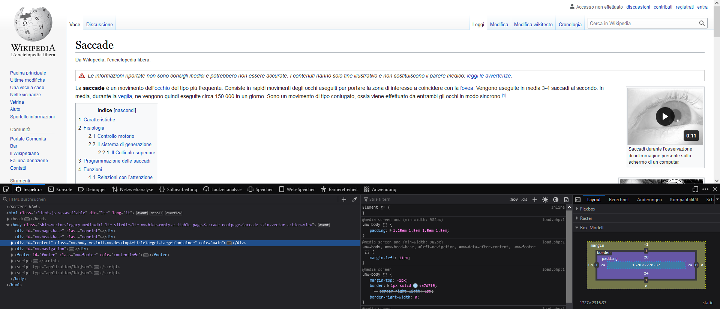Open the Cronologia tab

pos(570,24)
